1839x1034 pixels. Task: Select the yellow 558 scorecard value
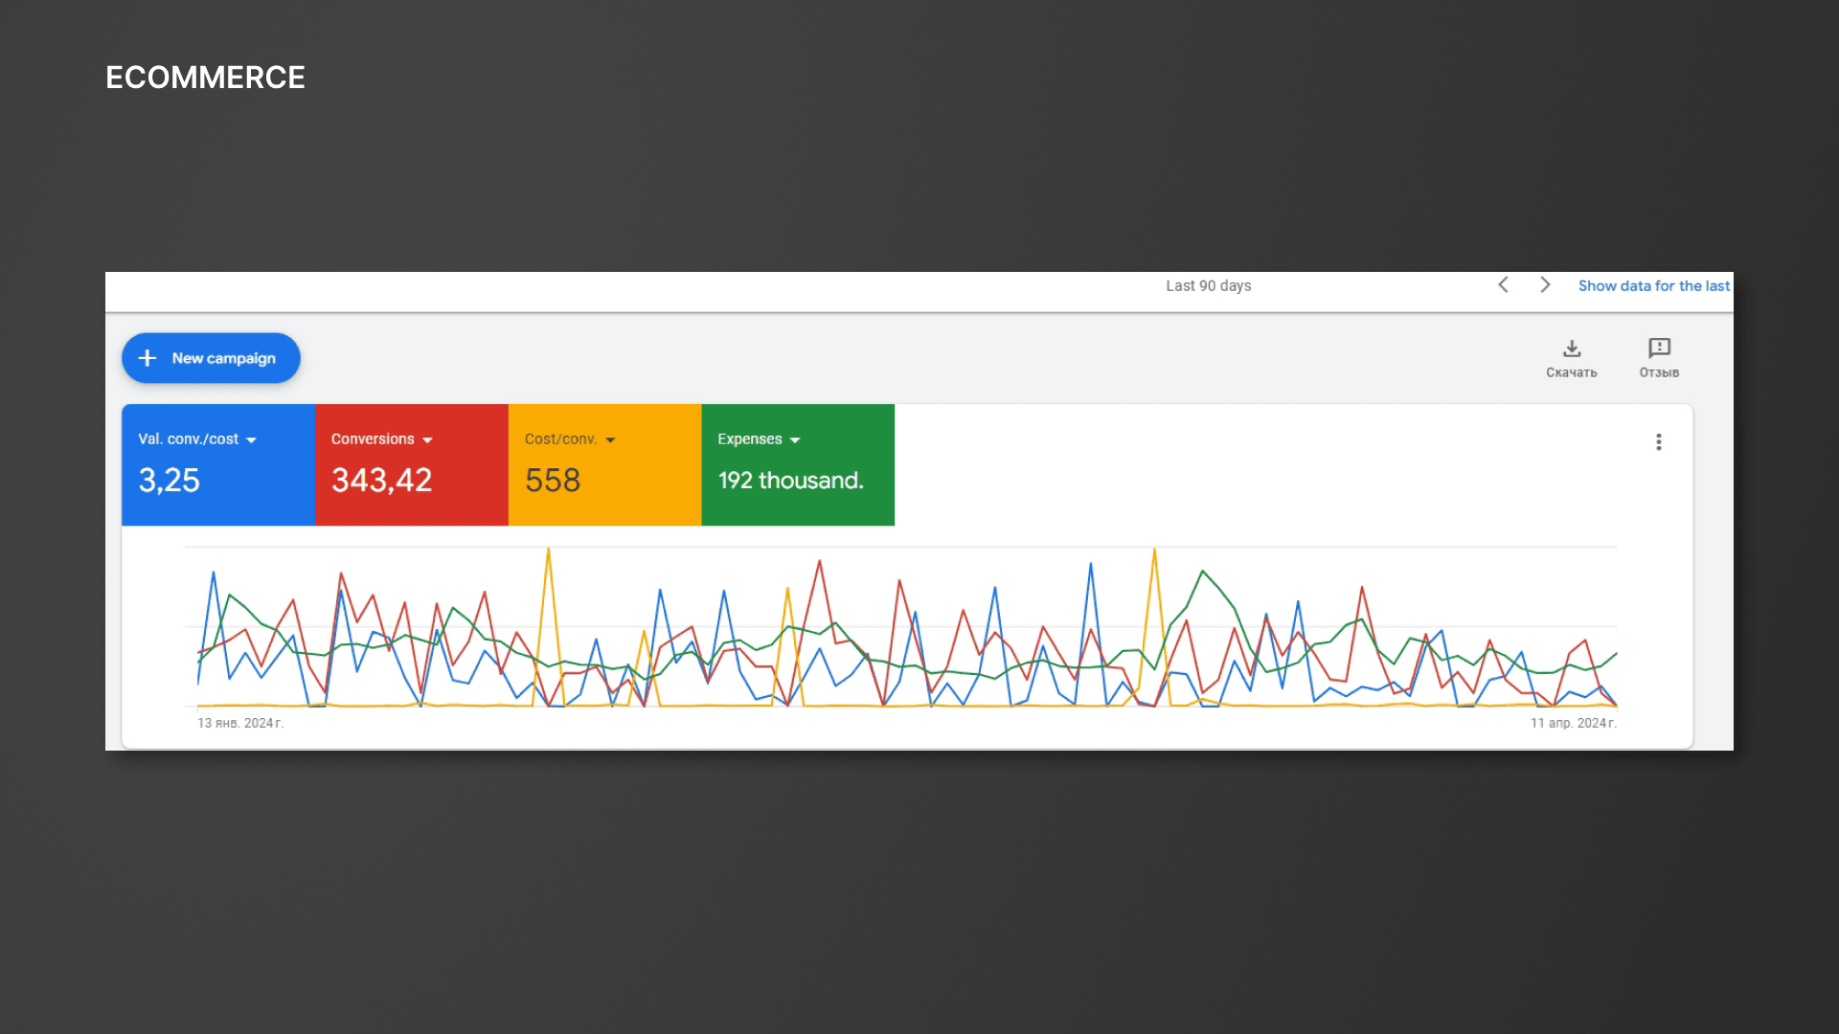click(553, 481)
